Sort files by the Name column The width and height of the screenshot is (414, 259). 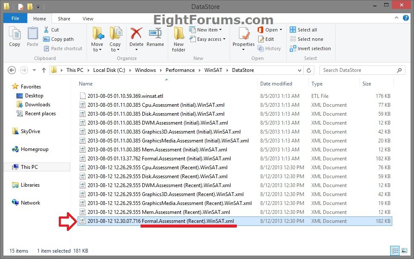pos(86,84)
